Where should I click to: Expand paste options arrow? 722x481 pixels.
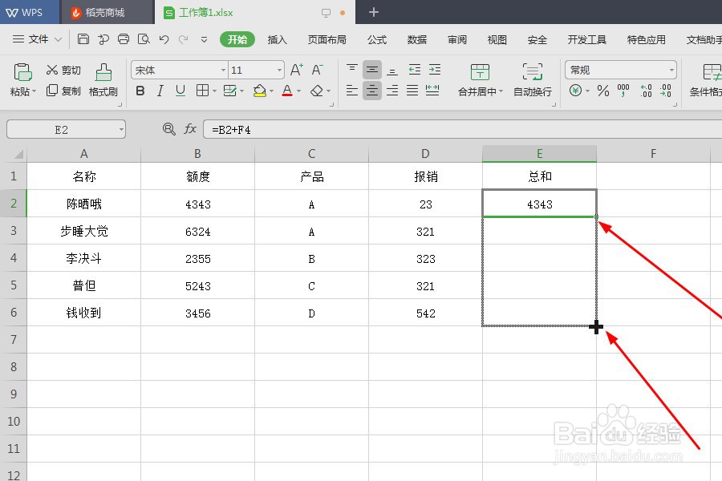point(34,91)
